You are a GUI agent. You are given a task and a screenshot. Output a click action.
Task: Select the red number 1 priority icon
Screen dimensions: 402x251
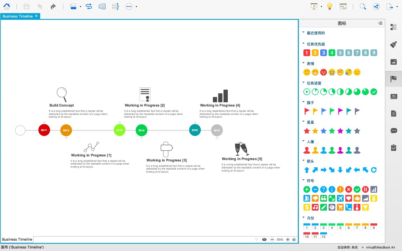pyautogui.click(x=307, y=53)
